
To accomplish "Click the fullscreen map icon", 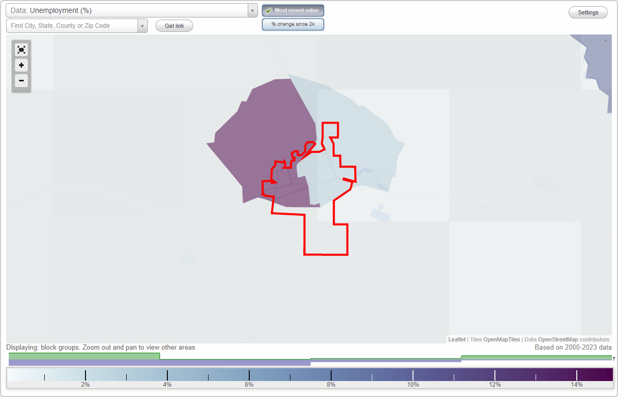I will [21, 49].
